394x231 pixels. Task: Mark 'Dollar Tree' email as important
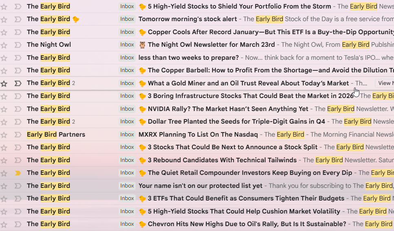click(18, 122)
